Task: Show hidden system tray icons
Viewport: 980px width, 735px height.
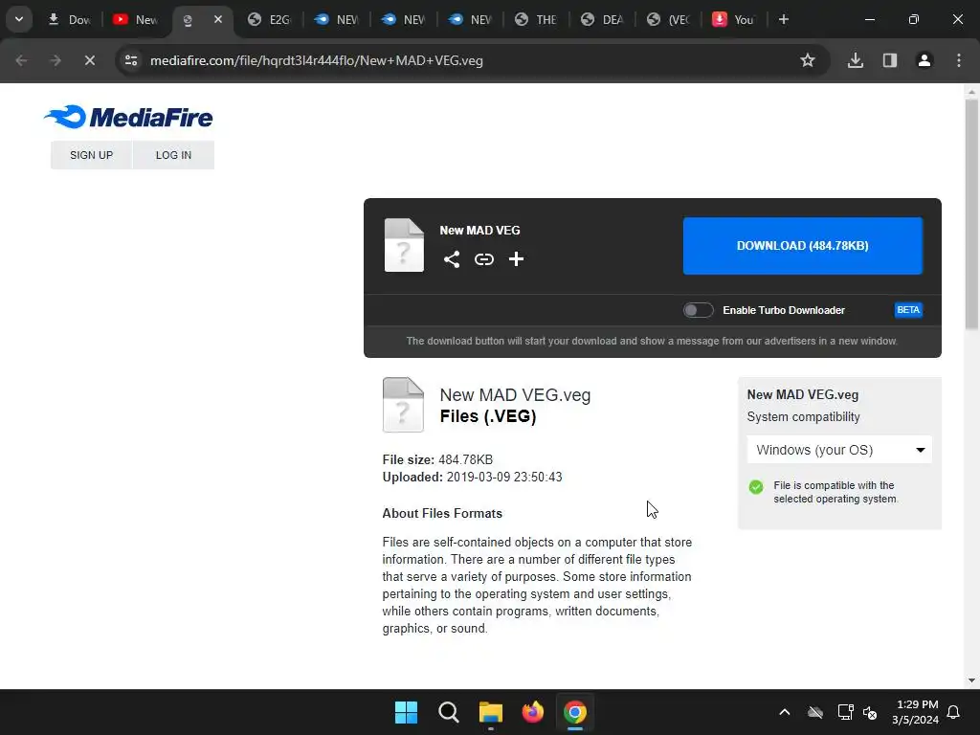Action: 785,712
